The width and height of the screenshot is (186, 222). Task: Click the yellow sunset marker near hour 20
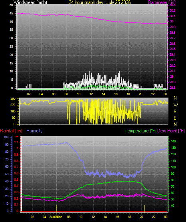point(144,208)
